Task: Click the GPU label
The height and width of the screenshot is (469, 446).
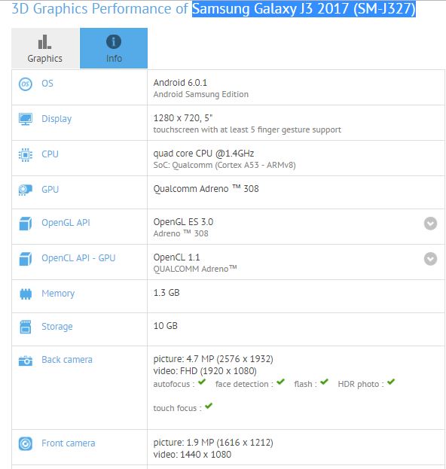Action: pyautogui.click(x=50, y=190)
